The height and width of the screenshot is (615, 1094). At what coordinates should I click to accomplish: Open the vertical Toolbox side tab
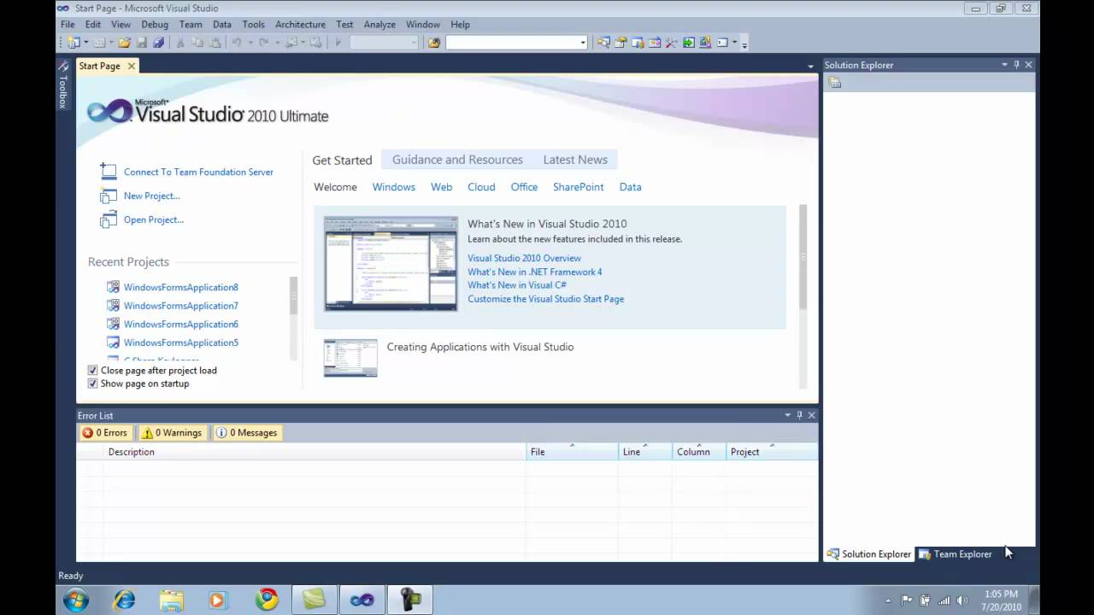click(x=62, y=85)
